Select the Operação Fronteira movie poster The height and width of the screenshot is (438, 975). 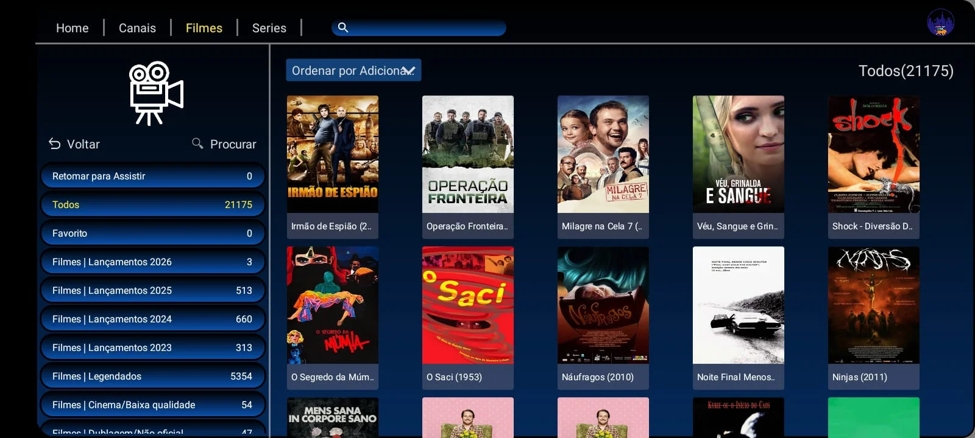(467, 155)
